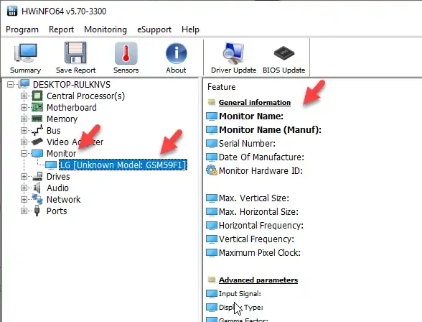Select the DESKTOP-RULKNVS root label

[x=72, y=85]
